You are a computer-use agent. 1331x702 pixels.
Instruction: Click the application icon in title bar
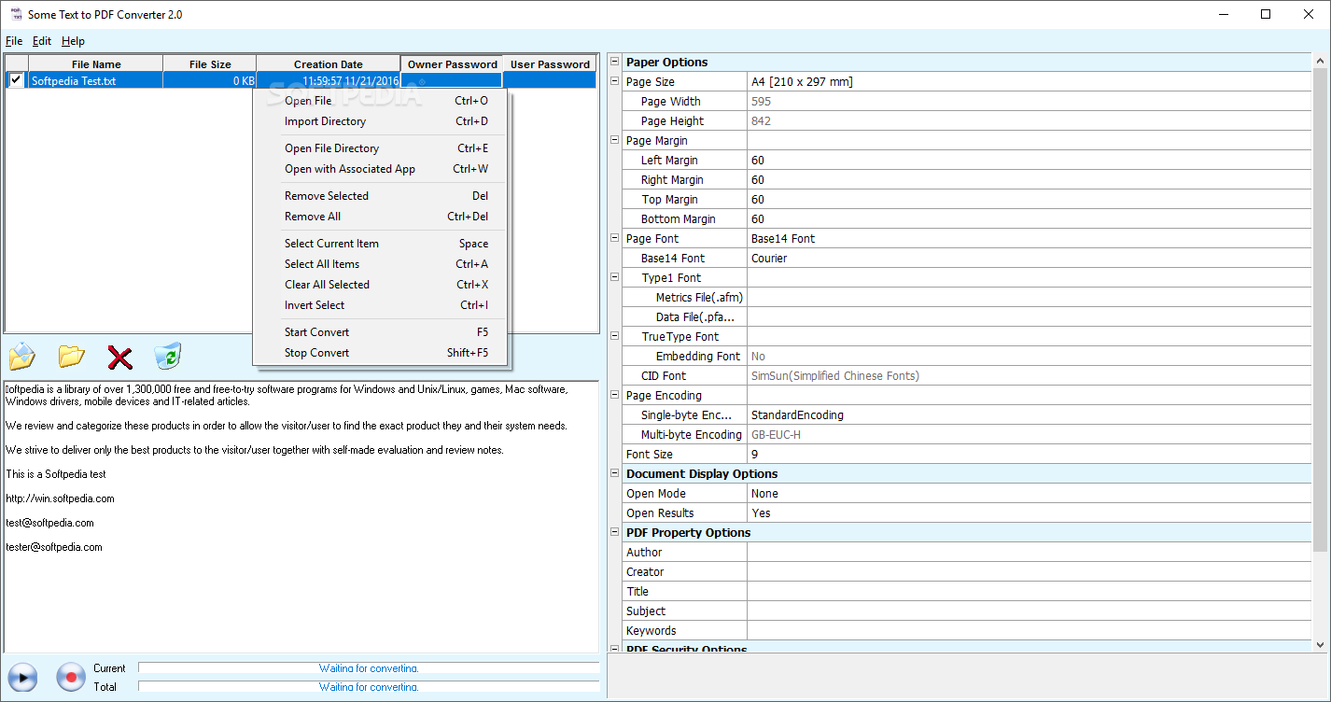coord(15,14)
